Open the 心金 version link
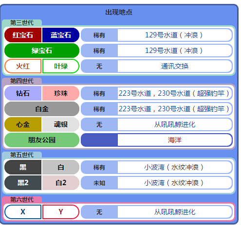Screen dimensions: 241x225 click(x=23, y=124)
